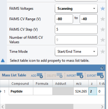108x109 pixels.
Task: Click the Number of FAIMS CV Values field
Action: click(76, 40)
